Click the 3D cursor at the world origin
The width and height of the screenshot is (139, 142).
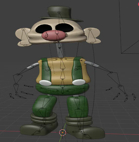point(62,132)
